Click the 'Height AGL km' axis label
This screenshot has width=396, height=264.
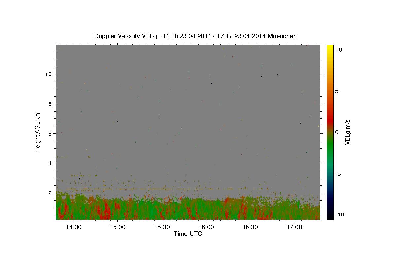(38, 132)
